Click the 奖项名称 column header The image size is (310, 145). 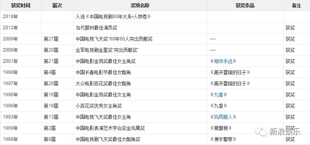click(140, 5)
